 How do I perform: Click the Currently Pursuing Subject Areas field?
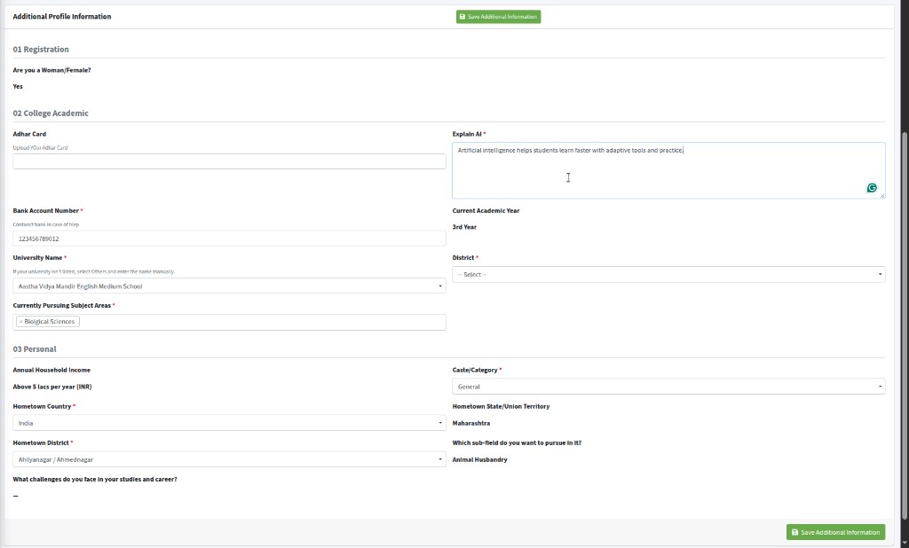(x=229, y=322)
